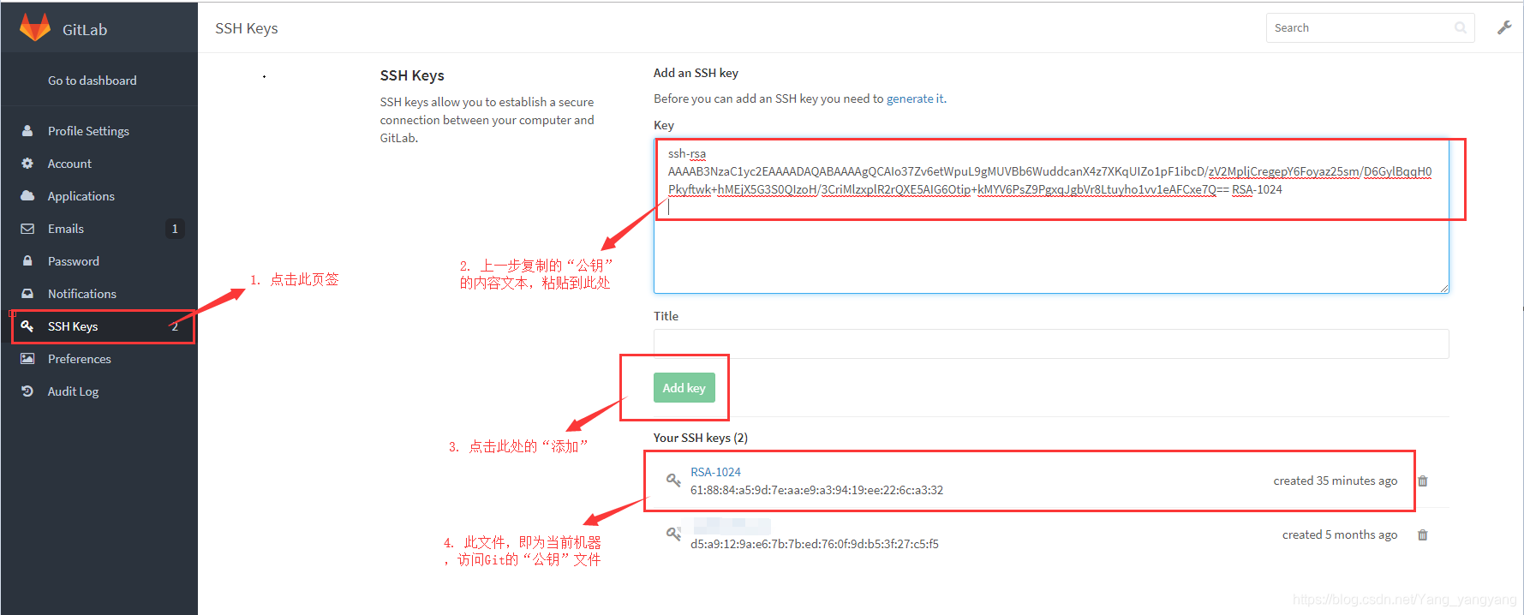1524x615 pixels.
Task: Click the Profile Settings user icon
Action: (x=27, y=131)
